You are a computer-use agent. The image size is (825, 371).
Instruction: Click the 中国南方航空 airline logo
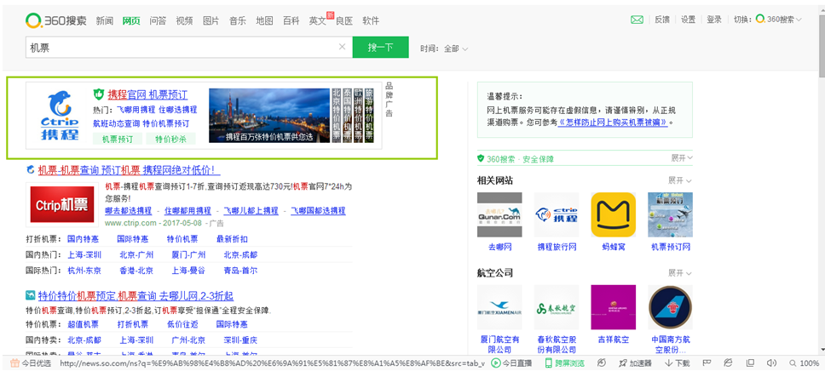click(x=670, y=307)
